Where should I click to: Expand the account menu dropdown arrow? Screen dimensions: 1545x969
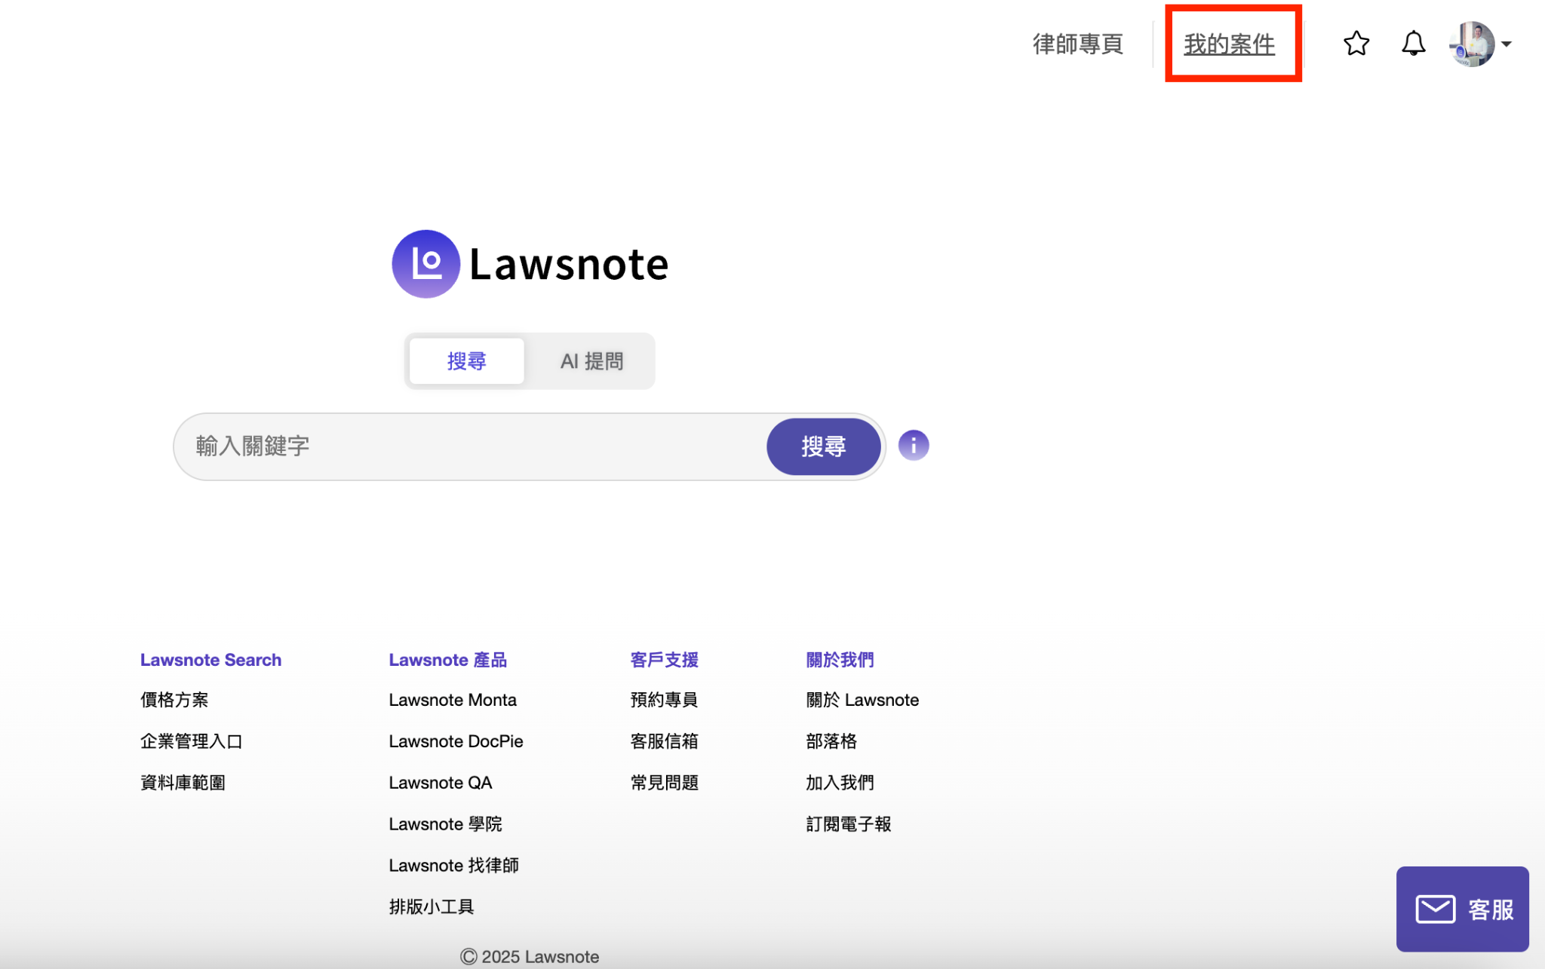(x=1507, y=44)
